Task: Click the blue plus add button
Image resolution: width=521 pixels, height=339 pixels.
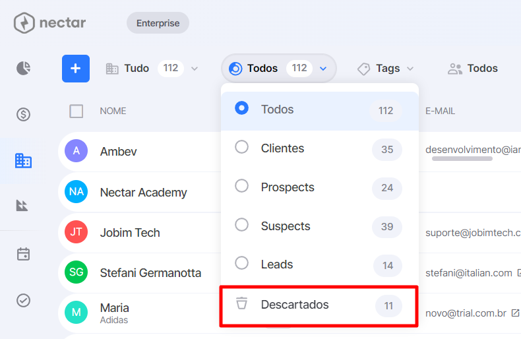Action: tap(76, 69)
